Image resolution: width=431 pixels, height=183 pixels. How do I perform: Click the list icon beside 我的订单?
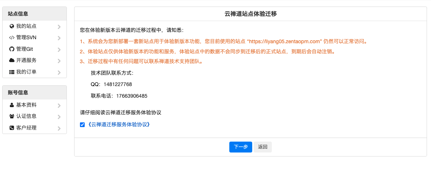(12, 72)
